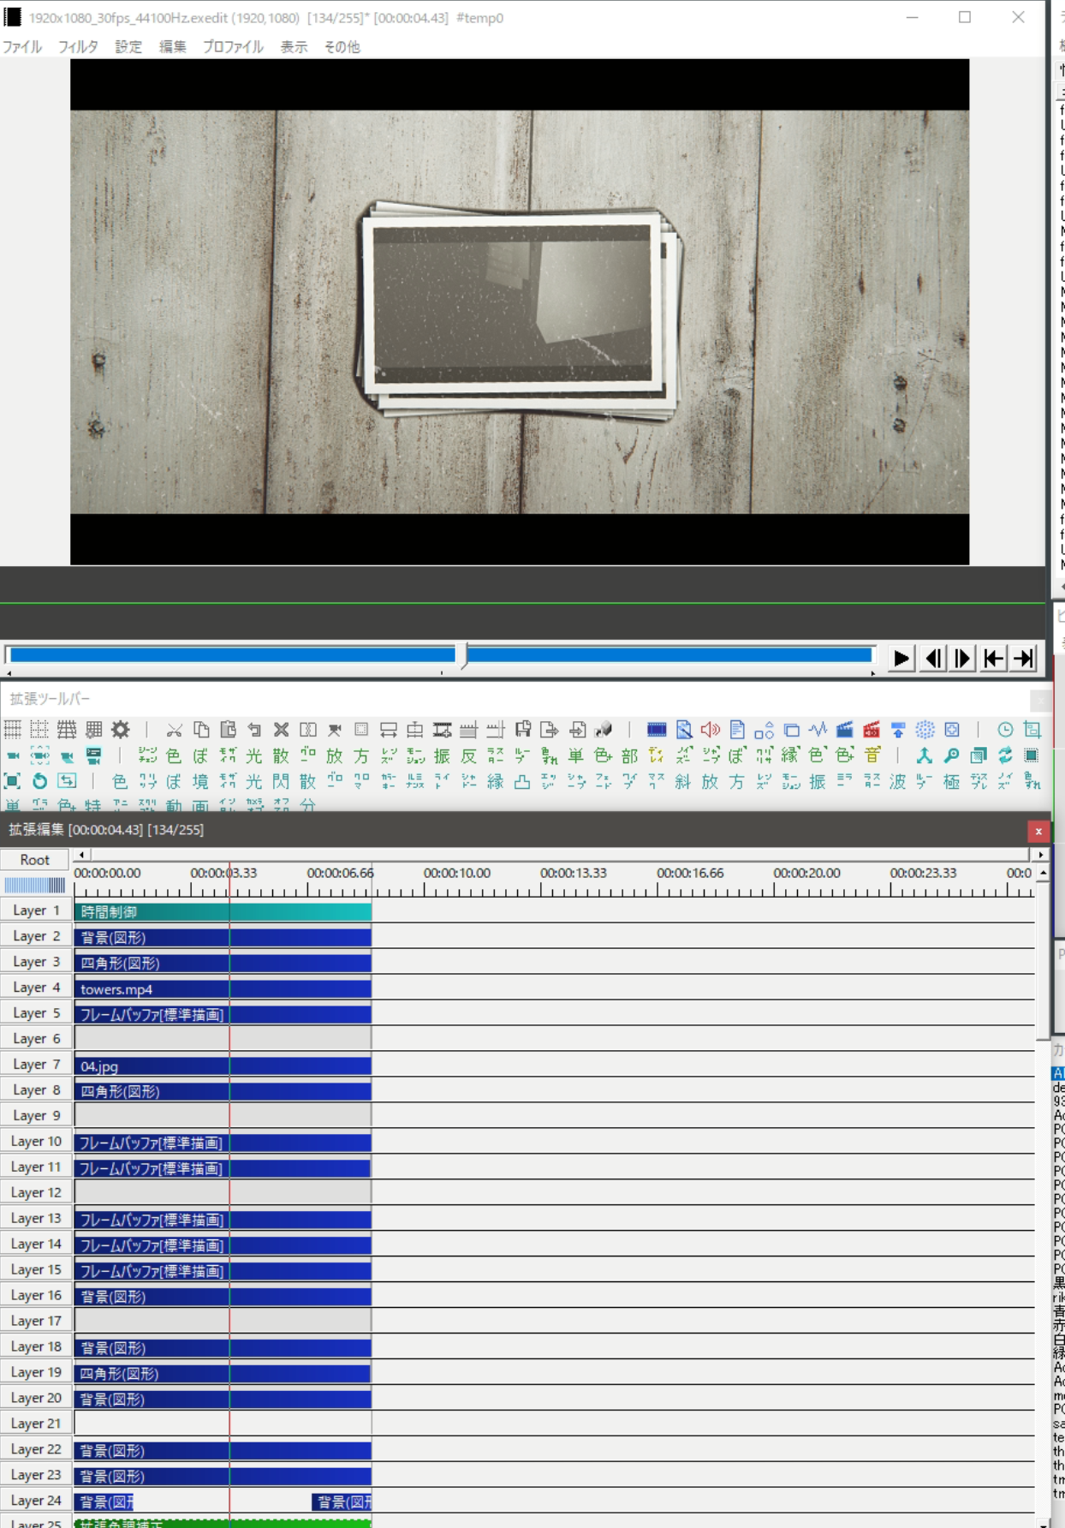Viewport: 1065px width, 1528px height.
Task: Click the paste clipboard icon in the toolbar
Action: [228, 730]
